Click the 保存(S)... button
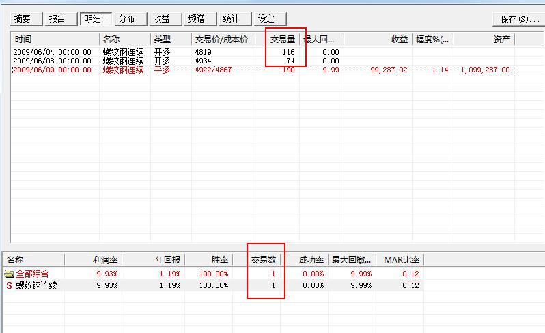The width and height of the screenshot is (545, 333). (519, 19)
